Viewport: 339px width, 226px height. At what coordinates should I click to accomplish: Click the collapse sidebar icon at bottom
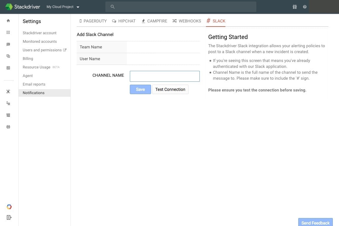(x=9, y=217)
